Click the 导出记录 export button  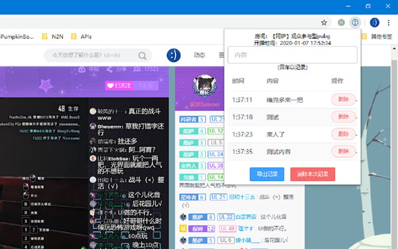pos(267,174)
